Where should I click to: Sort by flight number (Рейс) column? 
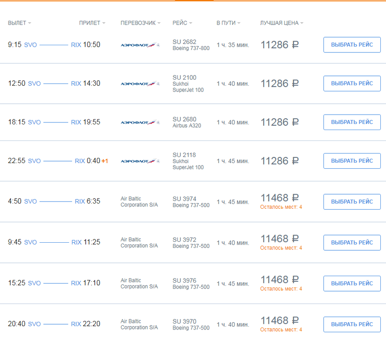point(182,23)
